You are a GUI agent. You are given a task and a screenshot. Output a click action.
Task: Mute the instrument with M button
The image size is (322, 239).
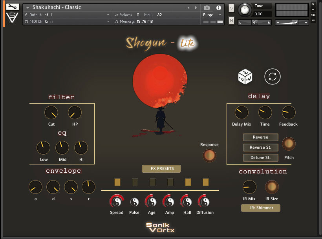231,20
